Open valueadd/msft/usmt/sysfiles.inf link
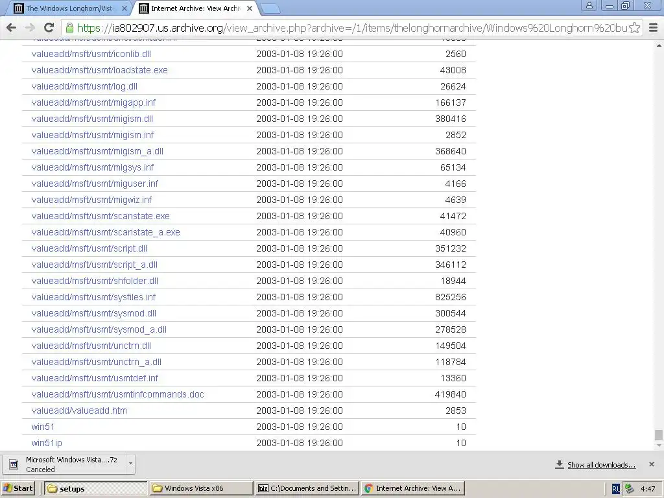This screenshot has height=498, width=664. click(93, 297)
